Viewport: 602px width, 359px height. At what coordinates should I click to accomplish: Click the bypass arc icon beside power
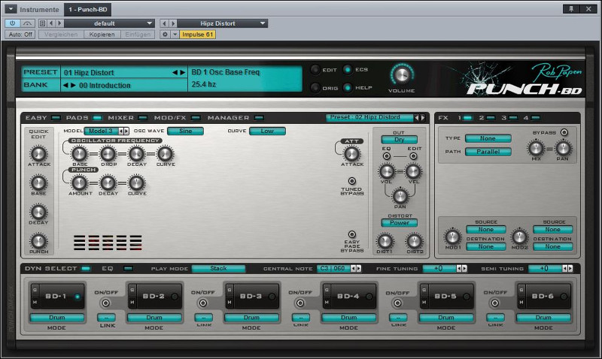tap(27, 23)
